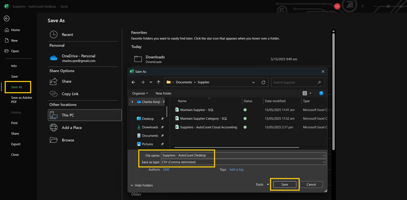Click the CK account avatar
Image resolution: width=407 pixels, height=200 pixels.
(x=337, y=7)
